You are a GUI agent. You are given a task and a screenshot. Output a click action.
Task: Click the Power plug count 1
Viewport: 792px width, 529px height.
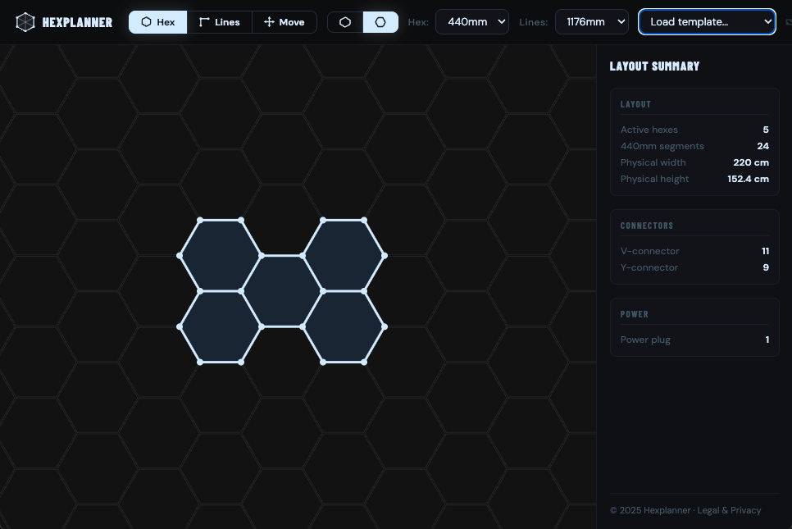pos(767,340)
